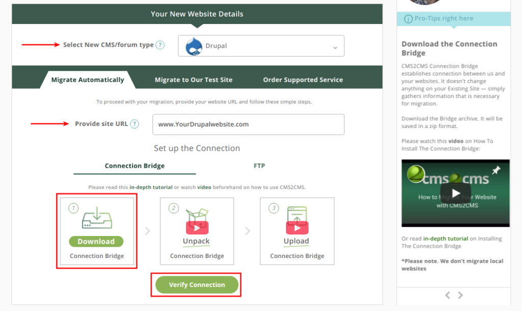Switch to Migrate to Our Test Site tab
The height and width of the screenshot is (311, 522).
coord(193,80)
